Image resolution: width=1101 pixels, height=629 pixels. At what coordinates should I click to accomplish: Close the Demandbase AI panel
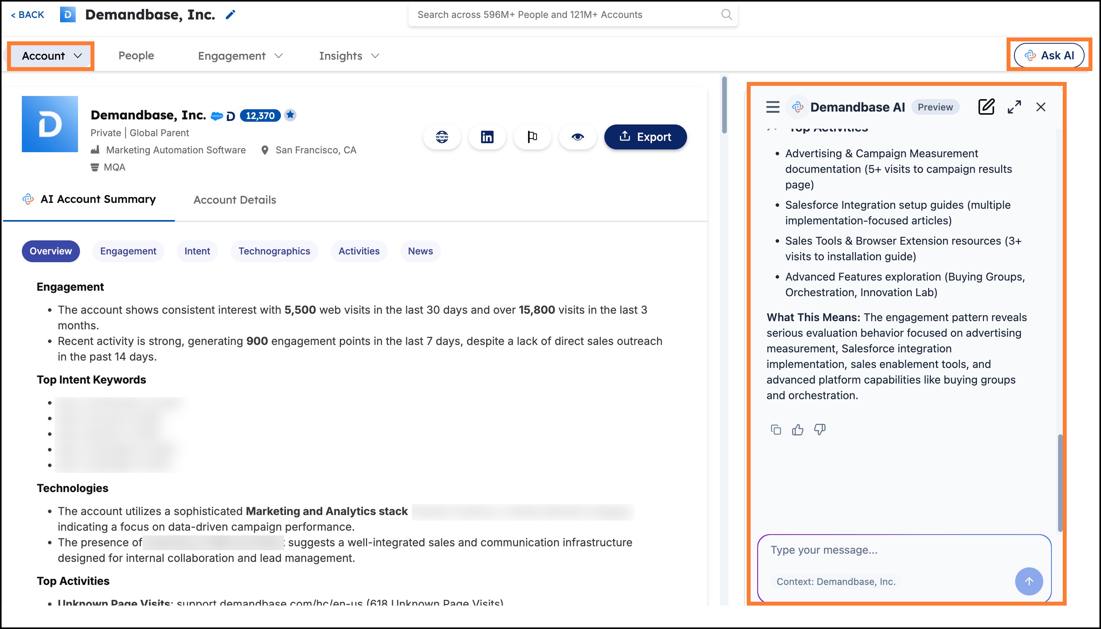click(x=1041, y=107)
